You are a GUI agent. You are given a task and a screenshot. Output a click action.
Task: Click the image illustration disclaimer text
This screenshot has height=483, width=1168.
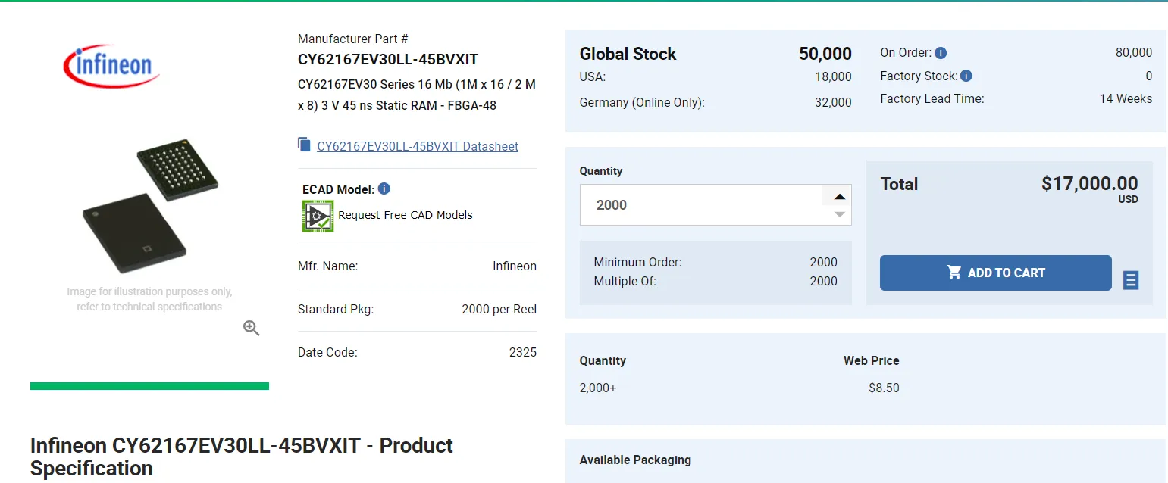point(149,299)
